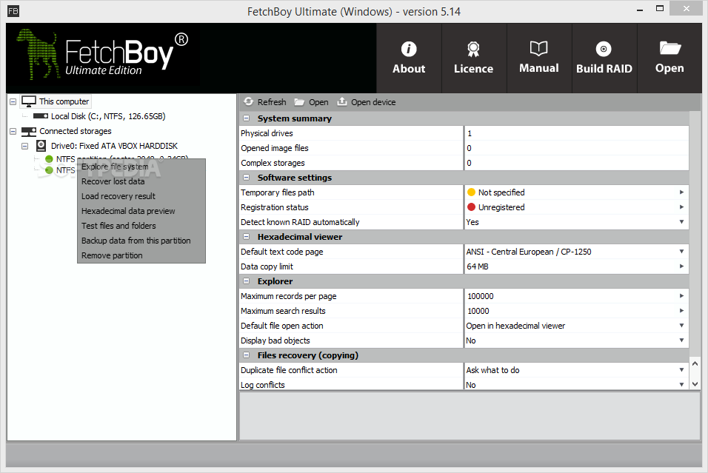Open Detect known RAID automatically dropdown
The width and height of the screenshot is (708, 473).
coord(681,221)
